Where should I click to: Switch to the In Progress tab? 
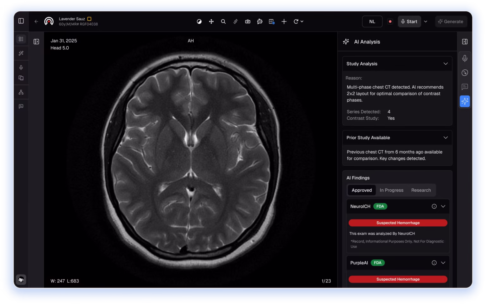point(391,190)
